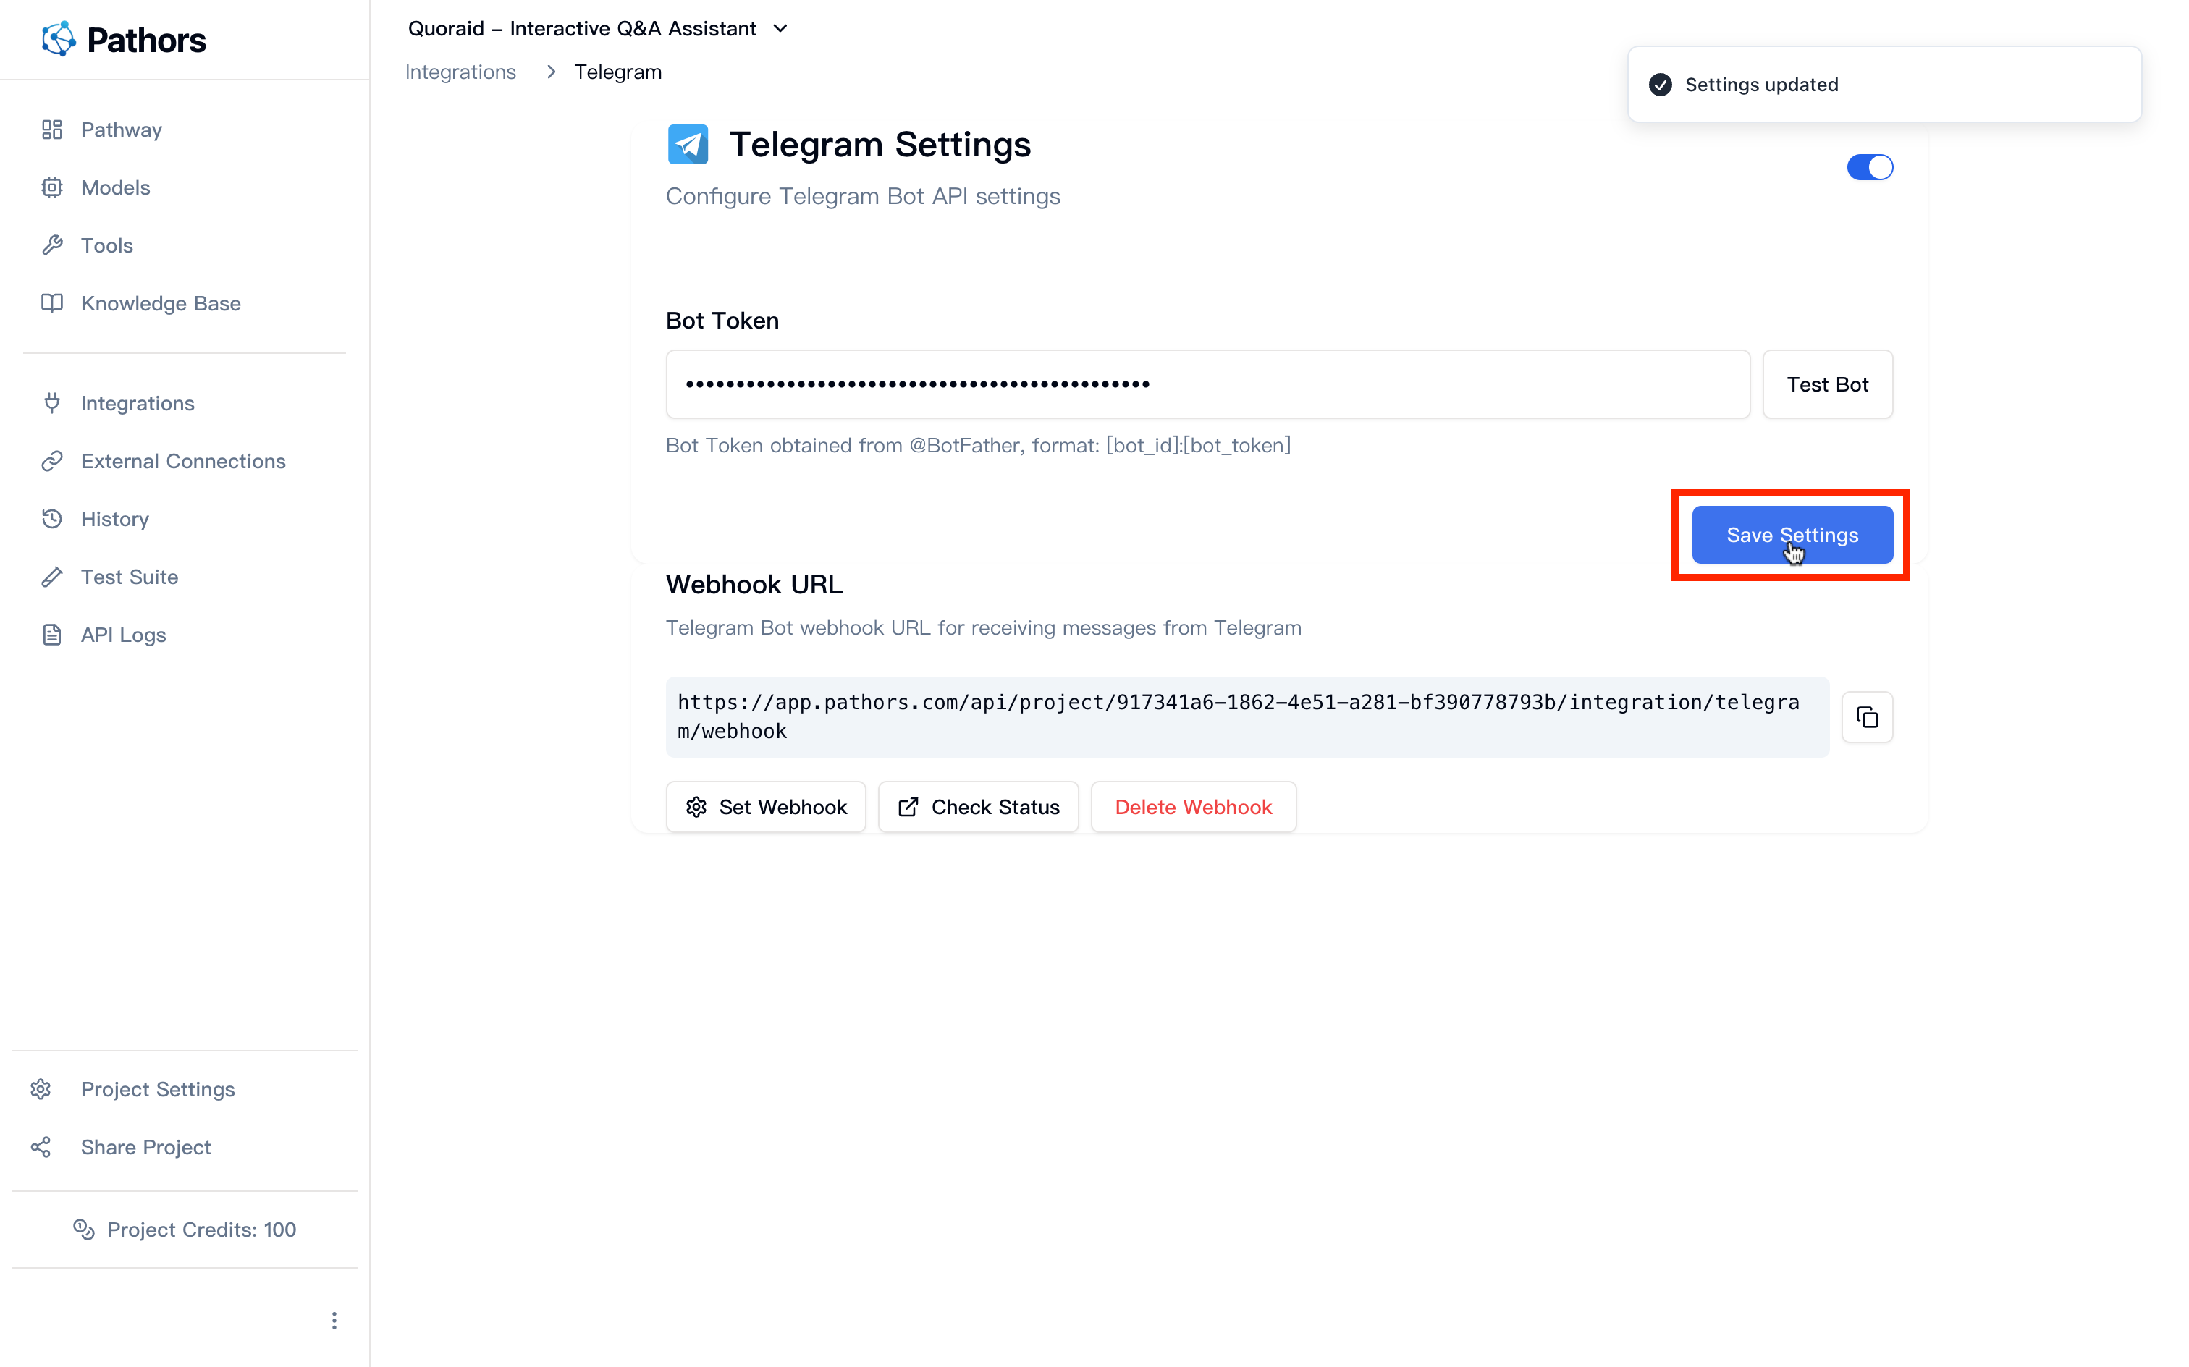Screen dimensions: 2189x1367
Task: Open External Connections
Action: tap(182, 460)
